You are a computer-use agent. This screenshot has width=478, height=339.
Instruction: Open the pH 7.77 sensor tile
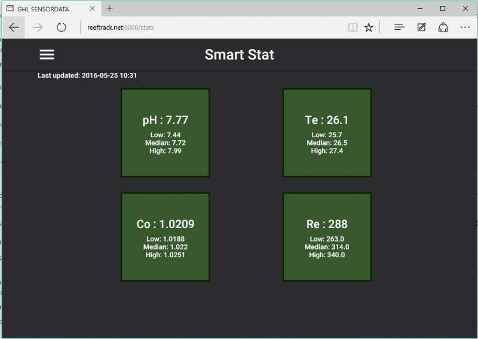tap(165, 132)
